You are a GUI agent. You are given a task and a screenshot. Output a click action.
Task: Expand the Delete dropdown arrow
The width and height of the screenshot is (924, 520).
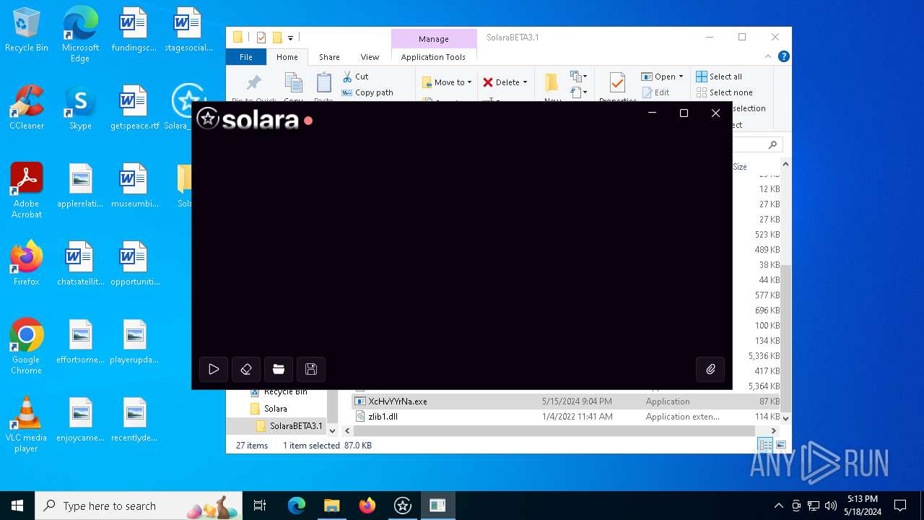[525, 82]
